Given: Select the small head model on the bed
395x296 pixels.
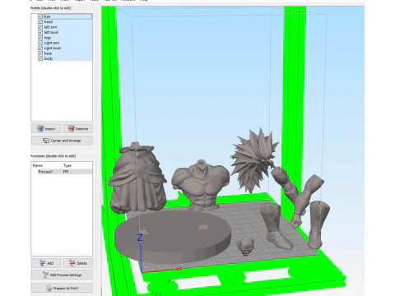Looking at the screenshot, I should (245, 246).
